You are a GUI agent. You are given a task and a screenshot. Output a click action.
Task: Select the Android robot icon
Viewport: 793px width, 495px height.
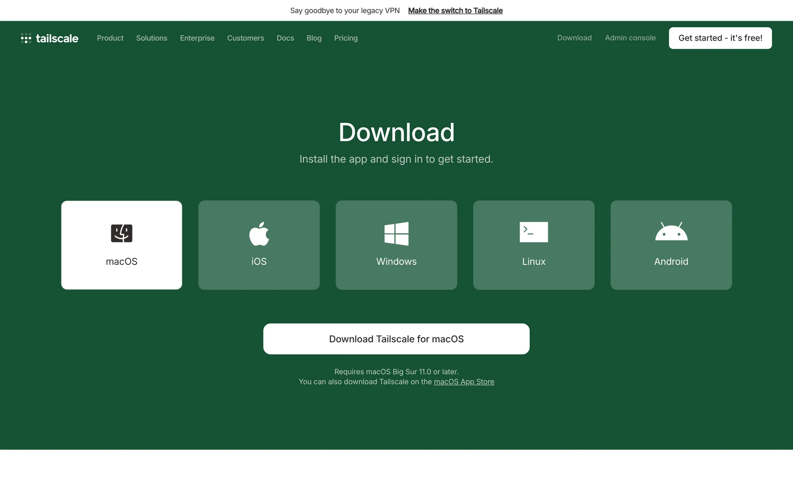[x=671, y=232]
